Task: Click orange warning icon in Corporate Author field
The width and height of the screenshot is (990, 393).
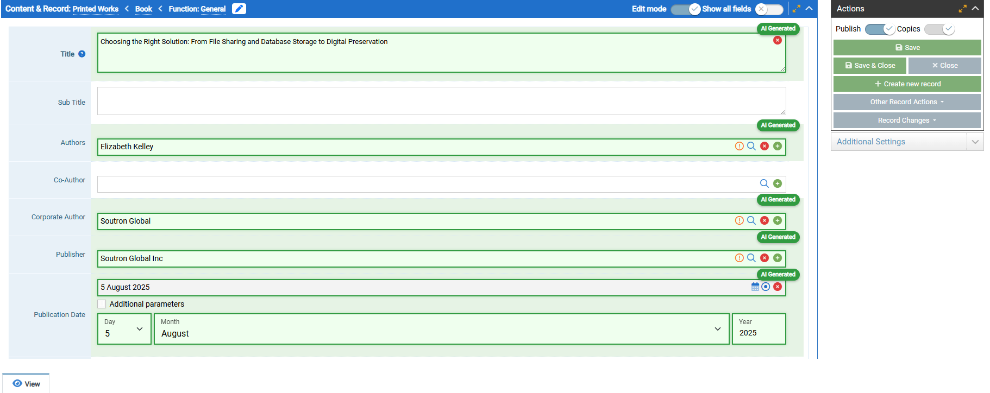Action: (739, 220)
